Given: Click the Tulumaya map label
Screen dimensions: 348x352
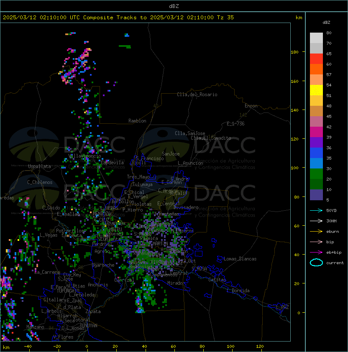Looking at the screenshot, I should [x=143, y=184].
